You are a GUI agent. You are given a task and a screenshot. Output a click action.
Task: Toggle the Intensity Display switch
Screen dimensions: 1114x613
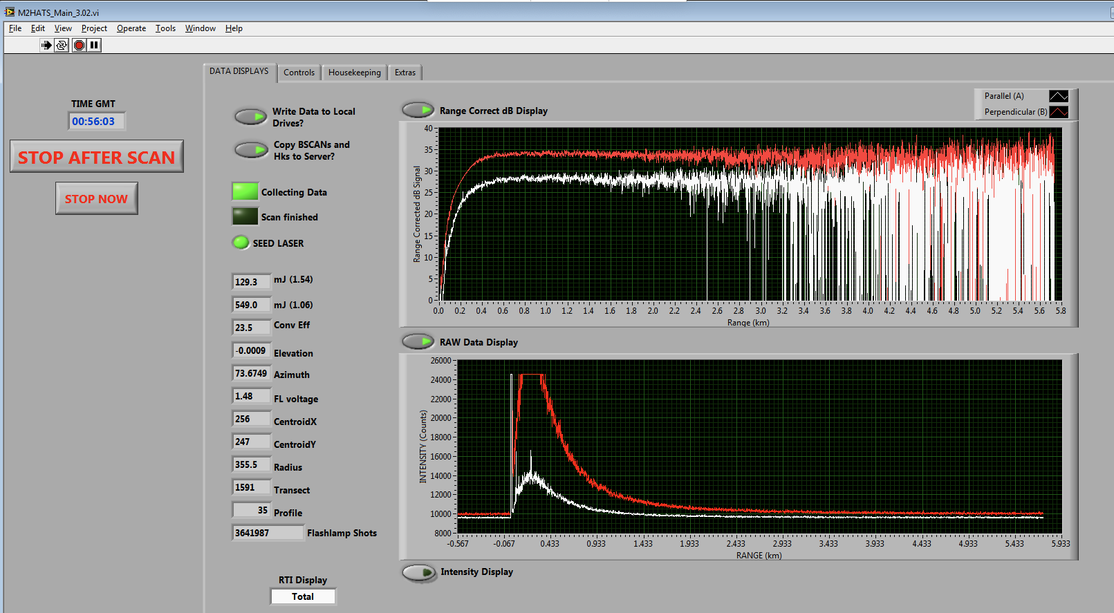pos(418,572)
